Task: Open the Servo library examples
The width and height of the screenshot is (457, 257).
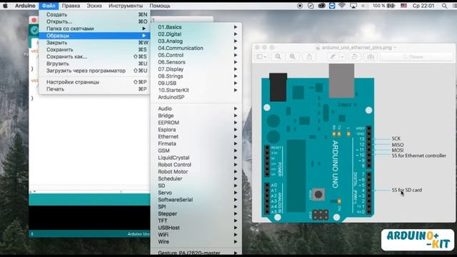Action: pos(196,193)
